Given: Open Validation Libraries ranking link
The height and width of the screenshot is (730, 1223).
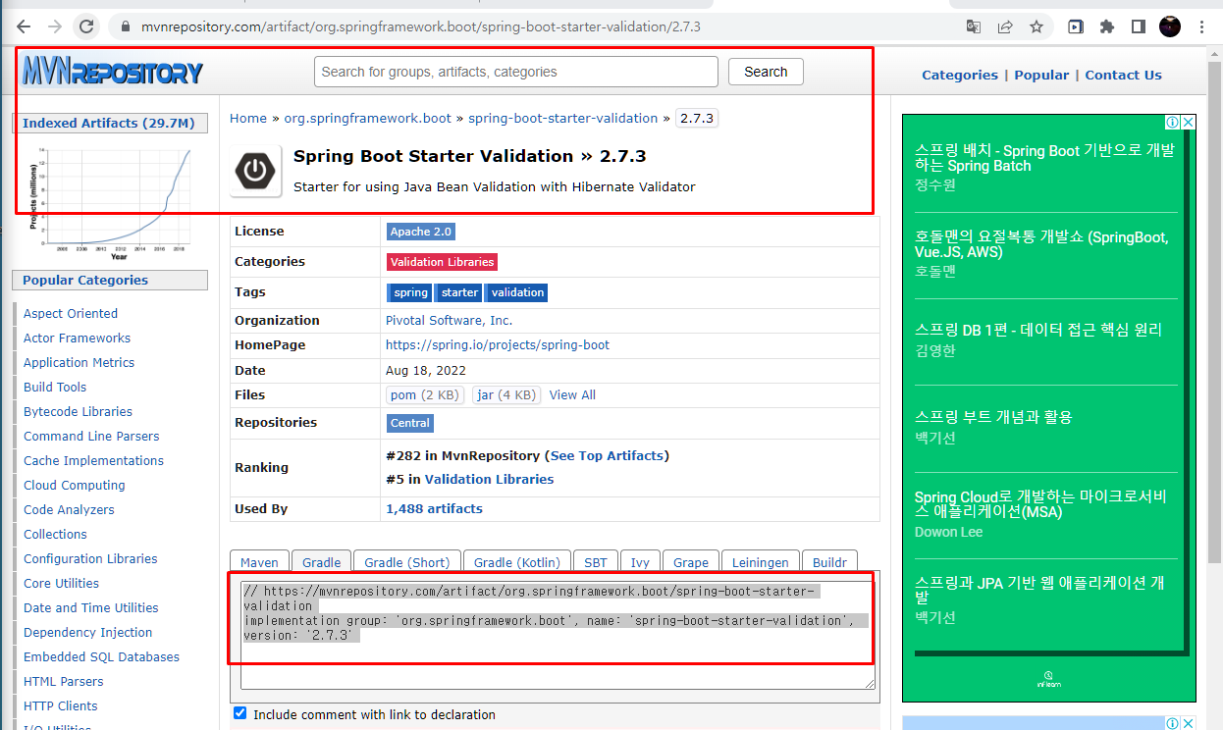Looking at the screenshot, I should 489,479.
